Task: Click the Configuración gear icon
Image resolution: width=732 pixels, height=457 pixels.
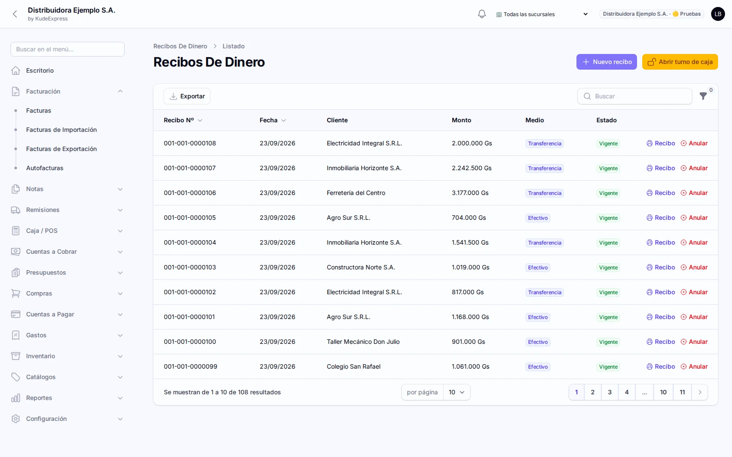Action: click(x=16, y=419)
